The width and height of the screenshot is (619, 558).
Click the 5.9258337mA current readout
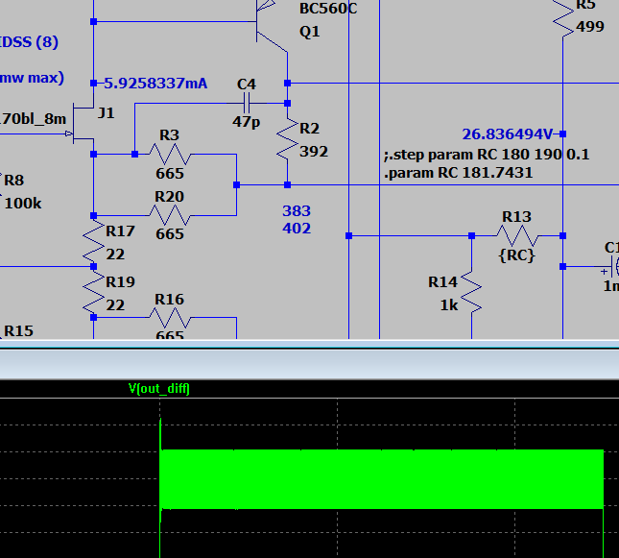(x=155, y=84)
